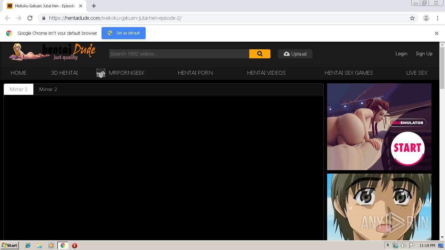Screen dimensions: 445x250
Task: Open the Chrome profile avatar icon
Action: 426,18
